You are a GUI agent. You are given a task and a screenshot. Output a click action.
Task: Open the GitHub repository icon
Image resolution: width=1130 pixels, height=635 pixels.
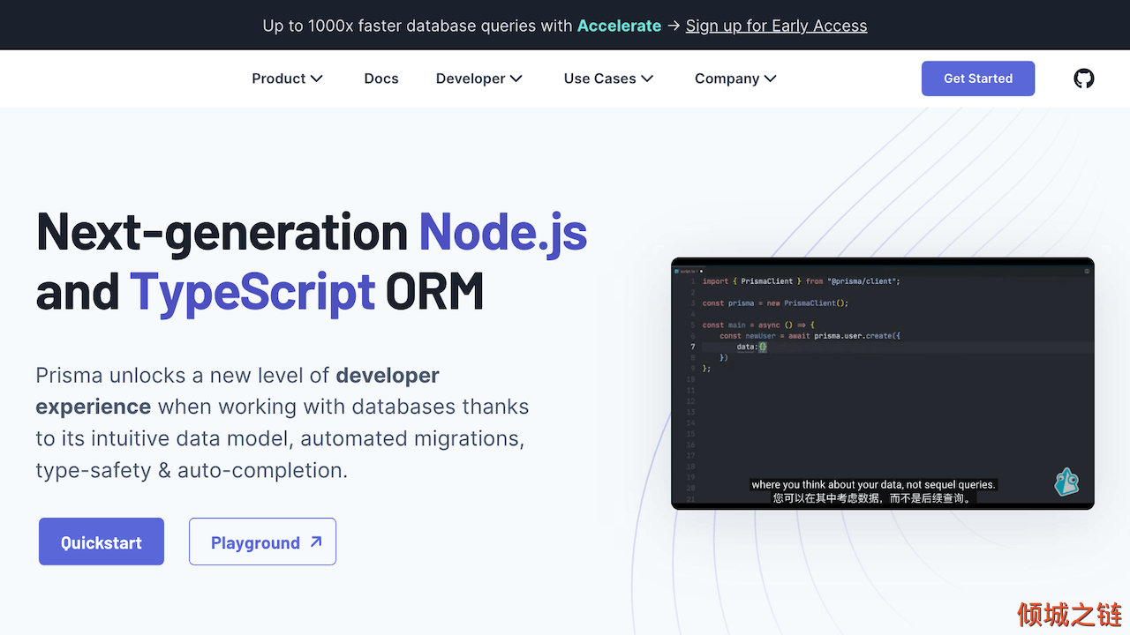(1084, 78)
